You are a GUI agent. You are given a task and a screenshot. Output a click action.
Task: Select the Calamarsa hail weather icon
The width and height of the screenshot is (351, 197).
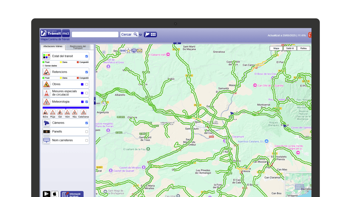(84, 112)
